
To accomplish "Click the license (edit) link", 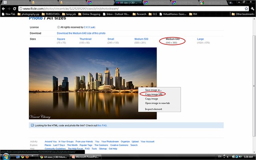I will [93, 27].
